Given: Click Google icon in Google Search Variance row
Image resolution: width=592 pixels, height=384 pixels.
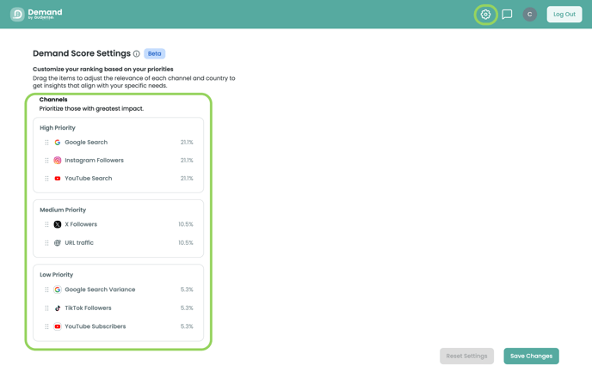Looking at the screenshot, I should pos(58,290).
